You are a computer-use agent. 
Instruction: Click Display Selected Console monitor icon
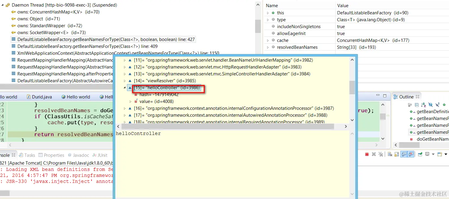click(427, 154)
